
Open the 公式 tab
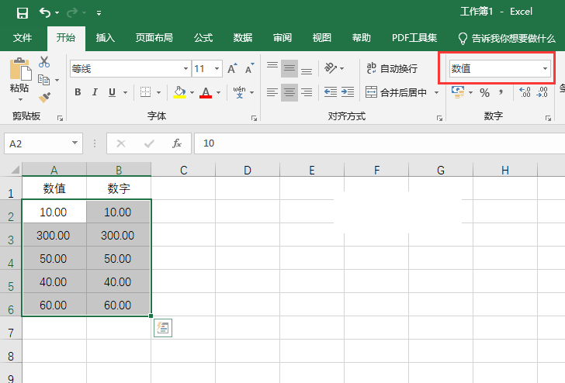pos(203,38)
